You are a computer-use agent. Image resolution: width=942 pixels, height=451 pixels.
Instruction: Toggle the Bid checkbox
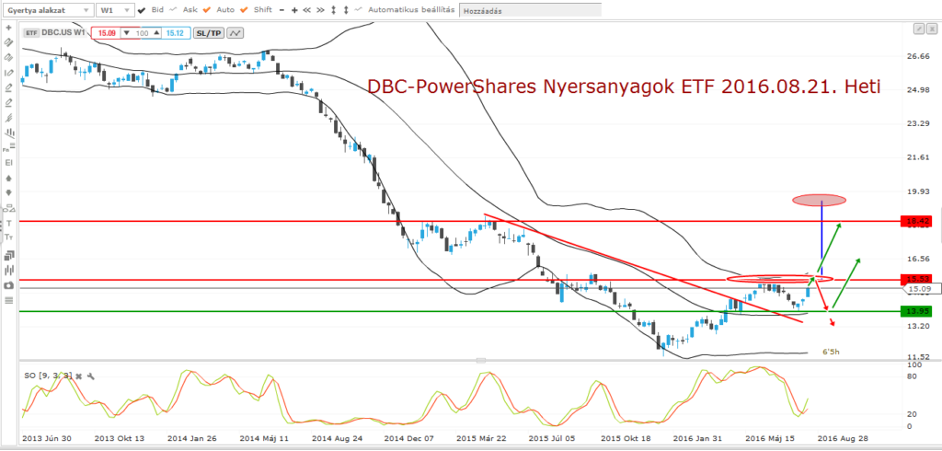141,10
